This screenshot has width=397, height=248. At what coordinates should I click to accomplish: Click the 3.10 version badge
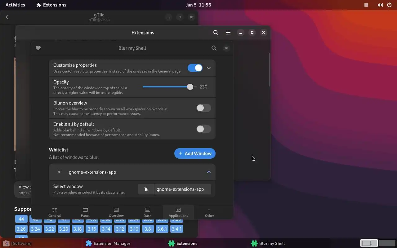(134, 229)
